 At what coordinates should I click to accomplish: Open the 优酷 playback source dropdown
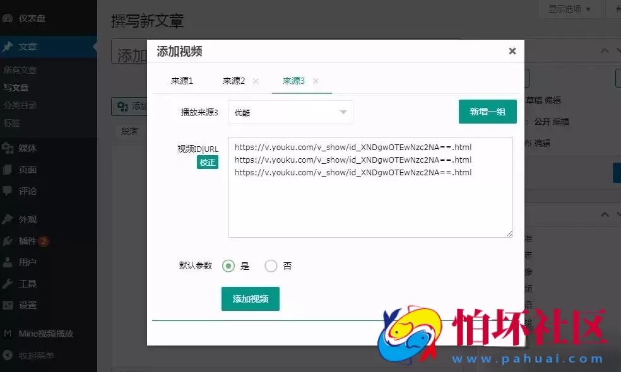[290, 112]
